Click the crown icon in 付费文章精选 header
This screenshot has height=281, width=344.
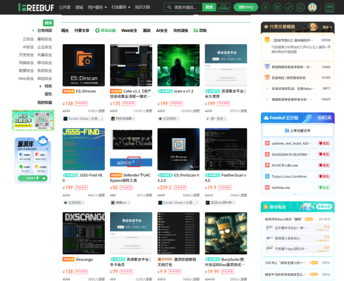pos(266,27)
